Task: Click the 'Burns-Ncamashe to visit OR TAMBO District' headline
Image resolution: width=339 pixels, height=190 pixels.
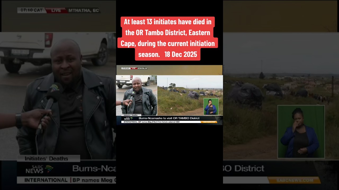Action: (169, 118)
